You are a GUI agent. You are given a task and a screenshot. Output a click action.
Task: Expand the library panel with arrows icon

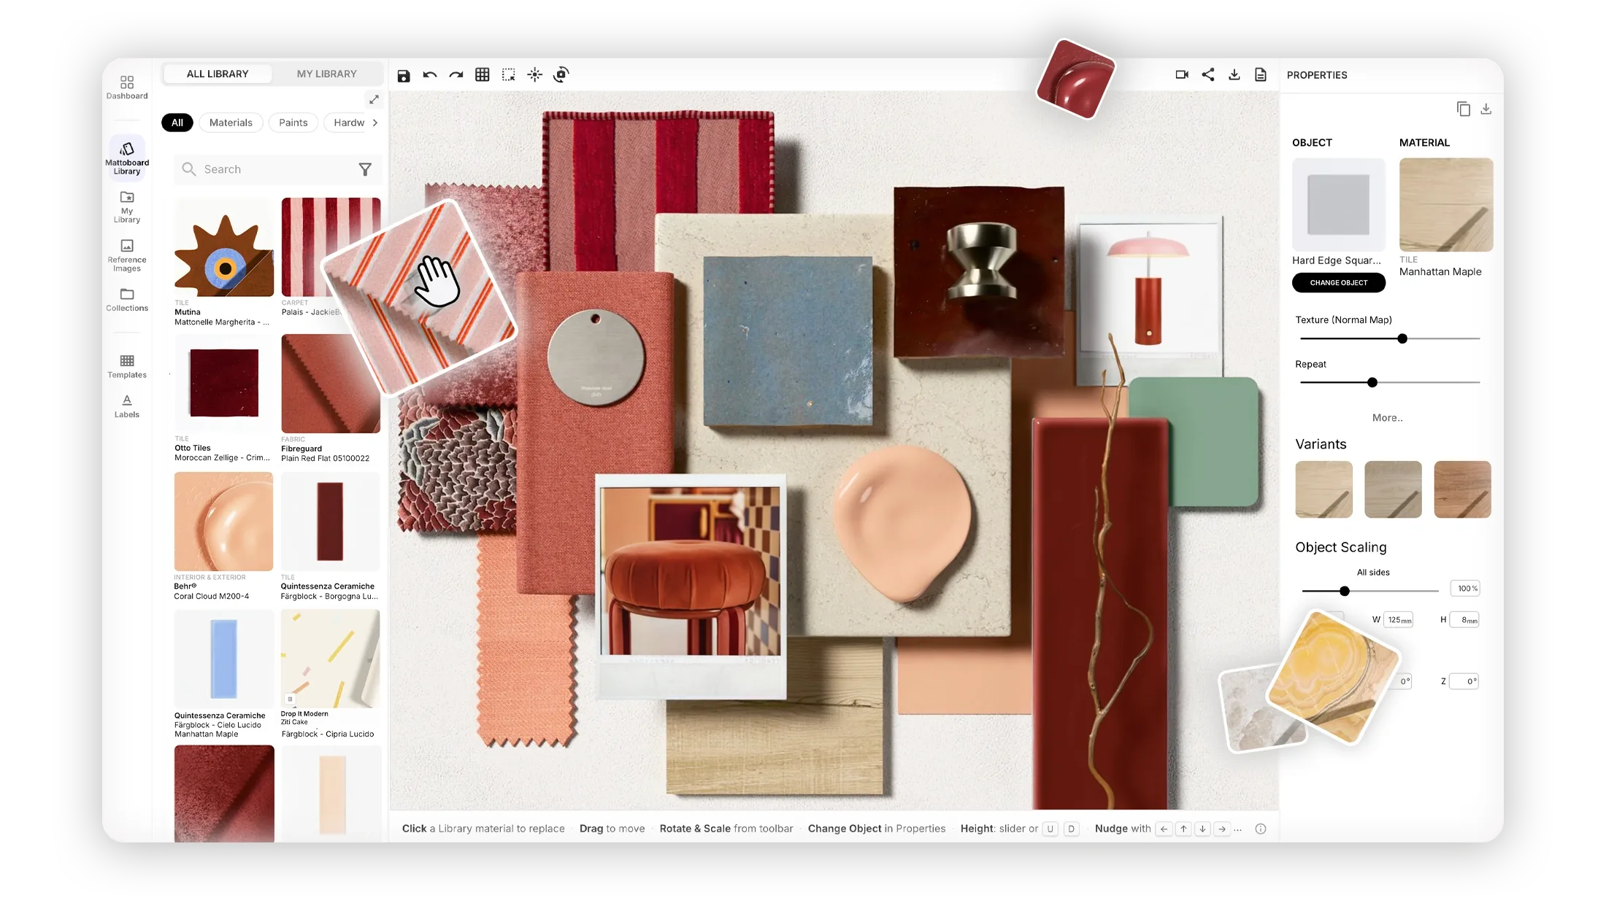374,99
